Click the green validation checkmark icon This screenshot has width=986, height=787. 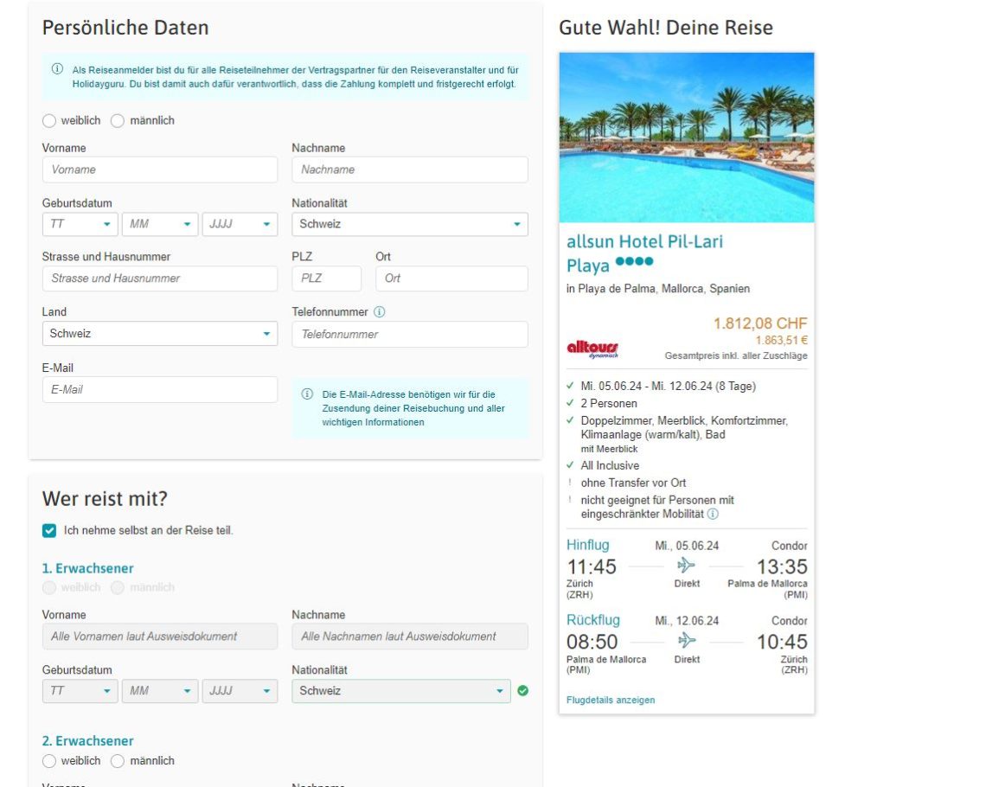522,691
